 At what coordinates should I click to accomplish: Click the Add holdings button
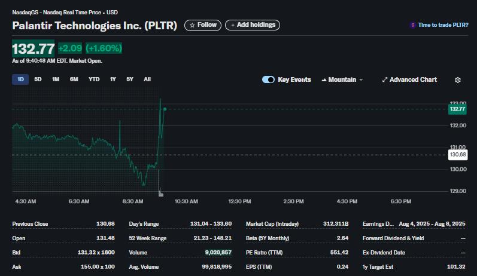click(x=252, y=25)
